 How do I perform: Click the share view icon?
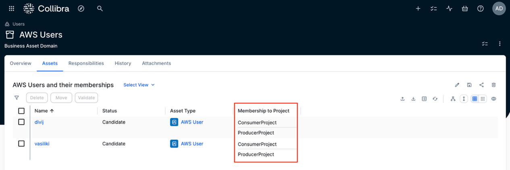click(x=481, y=85)
